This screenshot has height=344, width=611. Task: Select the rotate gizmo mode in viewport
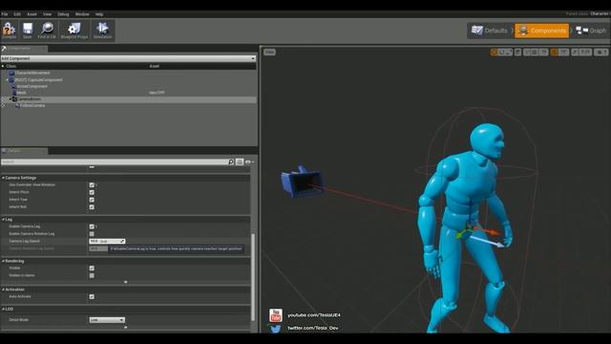point(501,53)
